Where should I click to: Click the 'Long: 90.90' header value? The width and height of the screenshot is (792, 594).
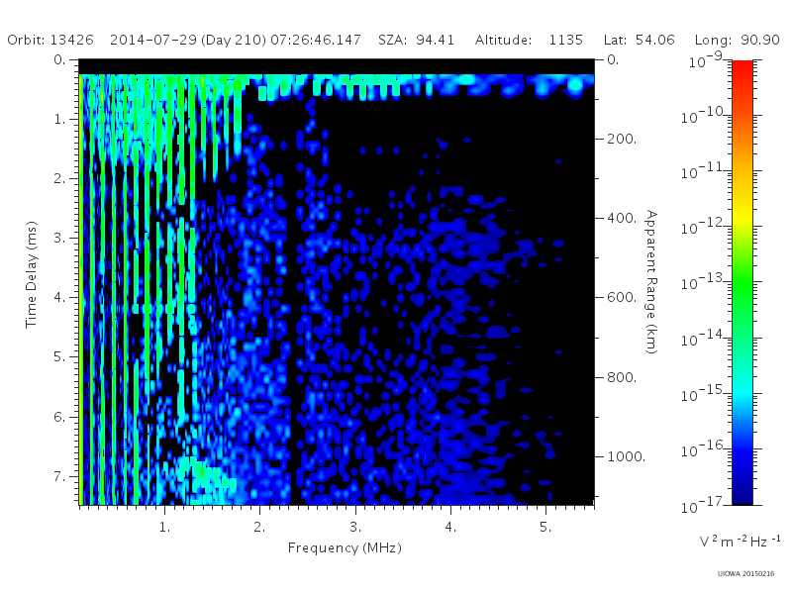point(737,40)
